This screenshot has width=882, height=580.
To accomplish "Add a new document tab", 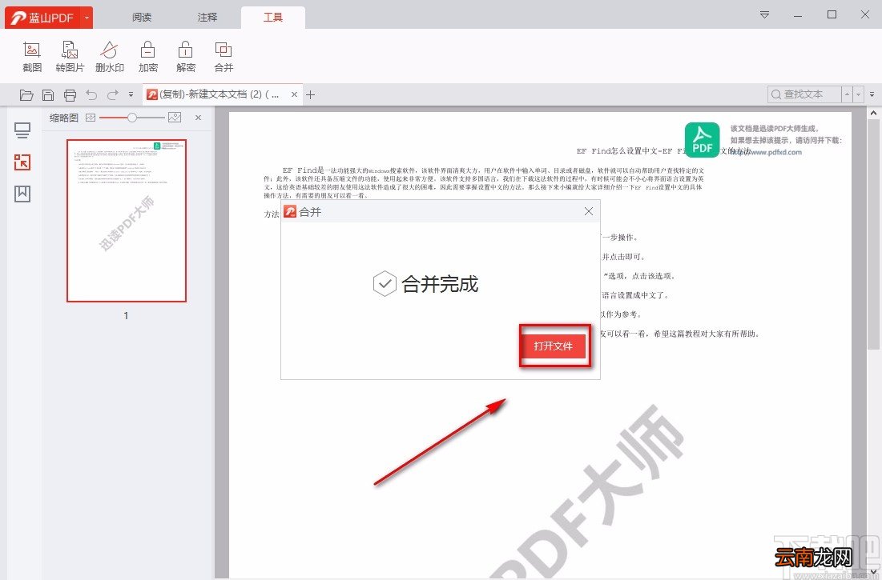I will point(311,95).
